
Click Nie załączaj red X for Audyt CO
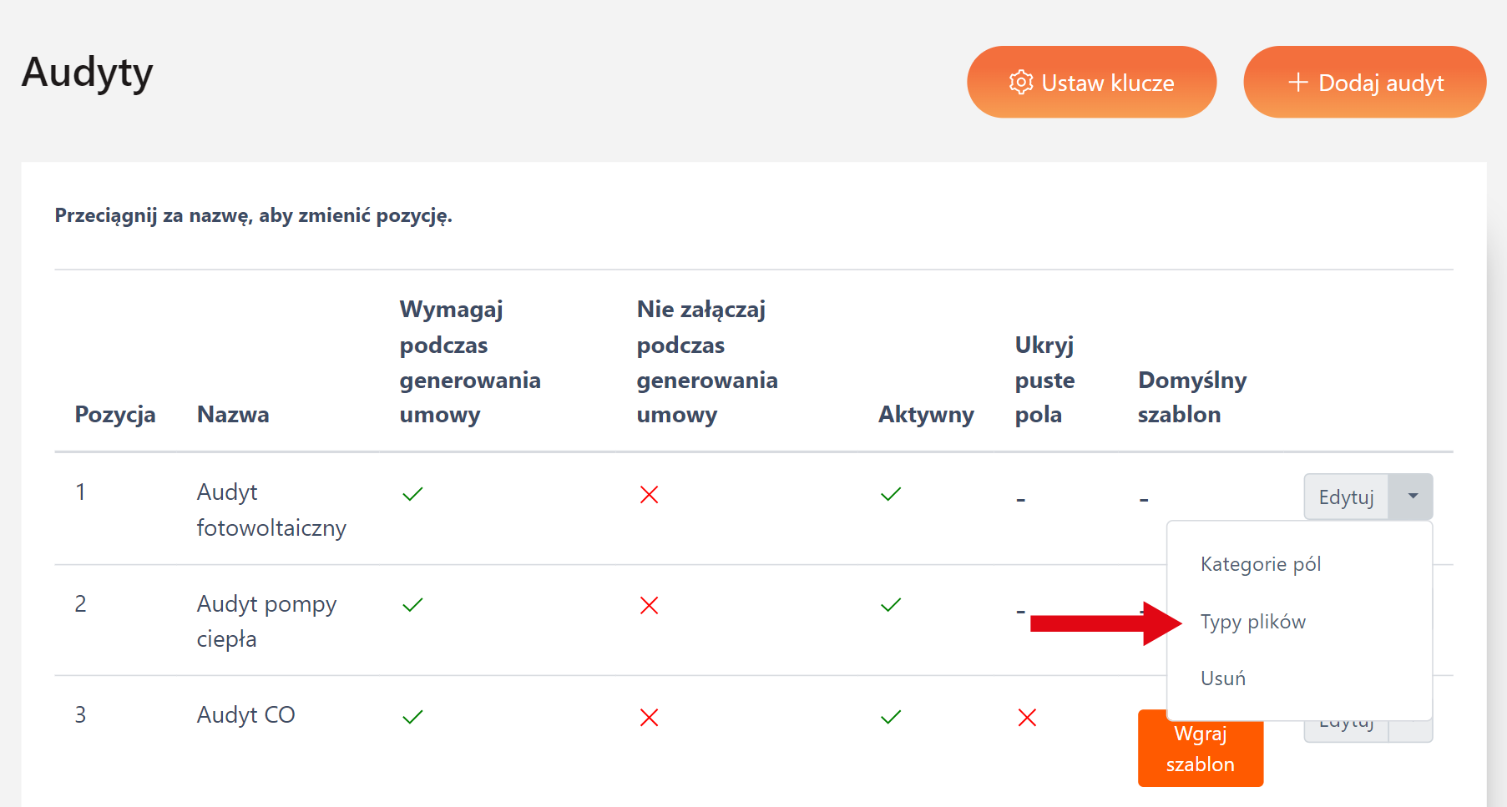point(649,718)
